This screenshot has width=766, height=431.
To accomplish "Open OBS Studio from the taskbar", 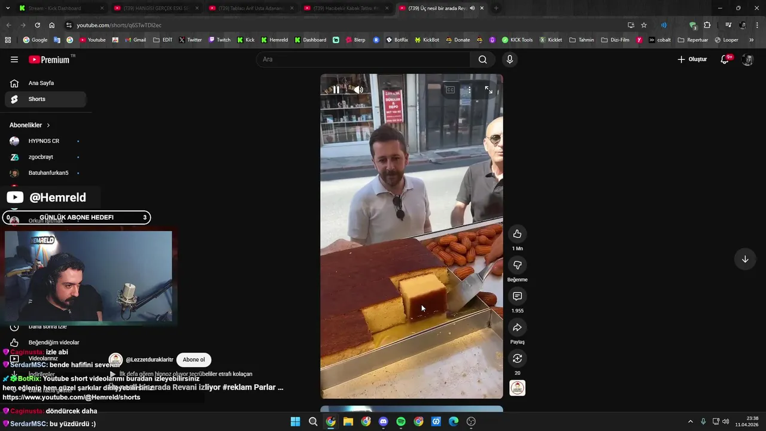I will click(471, 421).
